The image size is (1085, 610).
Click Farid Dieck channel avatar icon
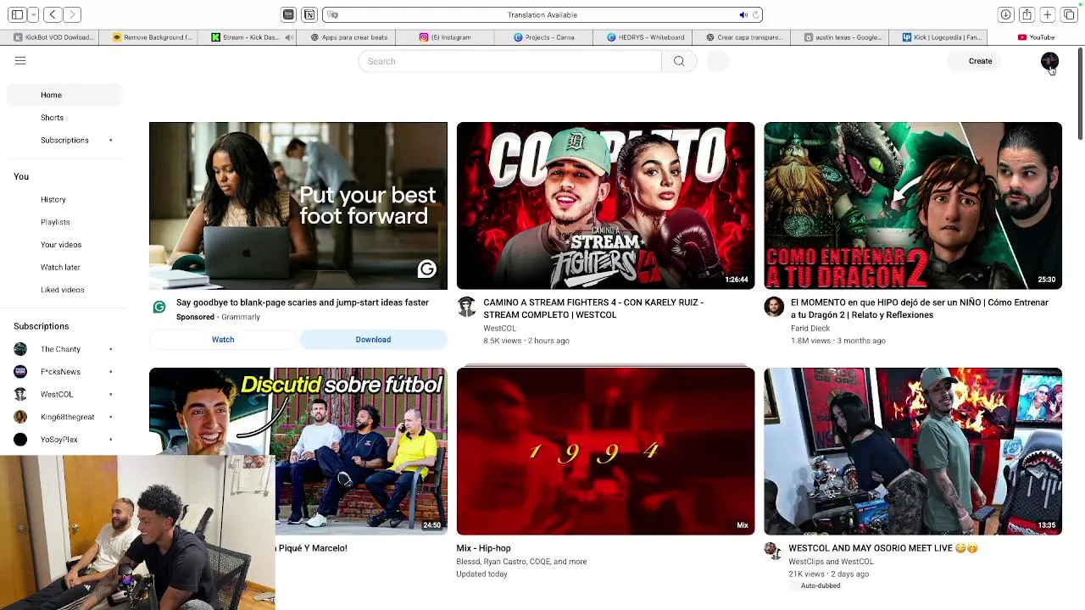(774, 307)
